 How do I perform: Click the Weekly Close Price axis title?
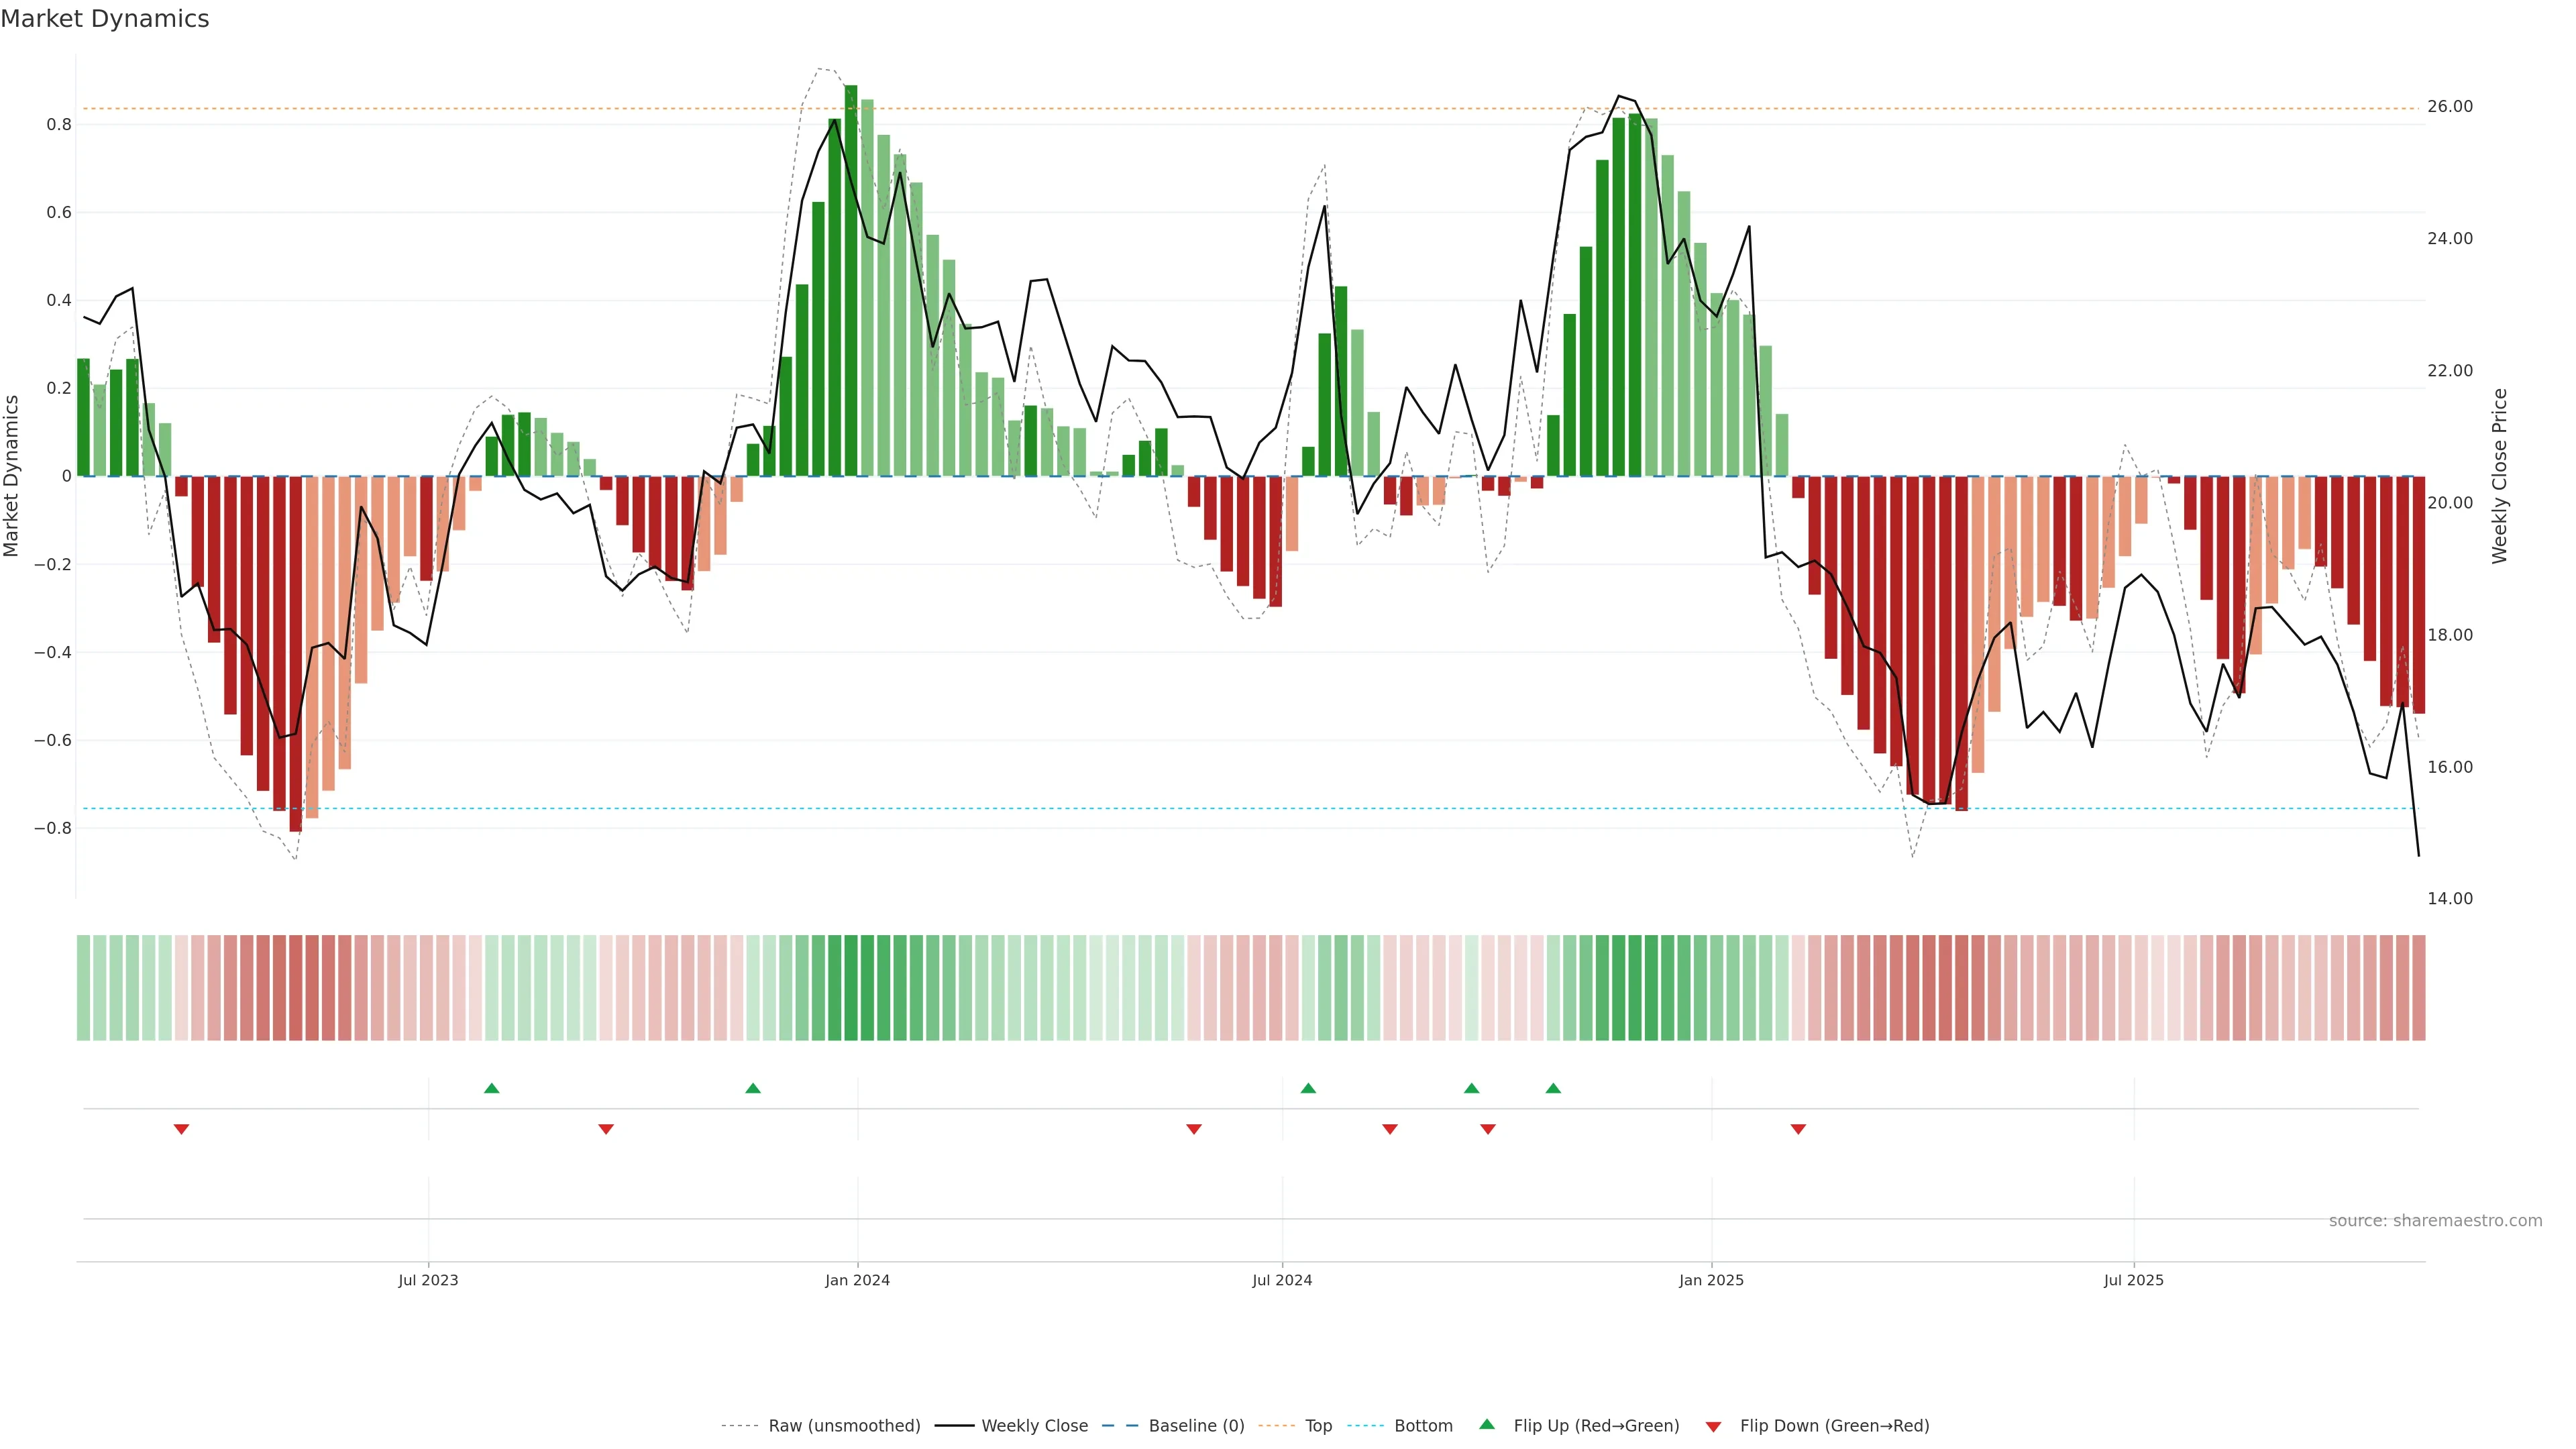(x=2500, y=476)
